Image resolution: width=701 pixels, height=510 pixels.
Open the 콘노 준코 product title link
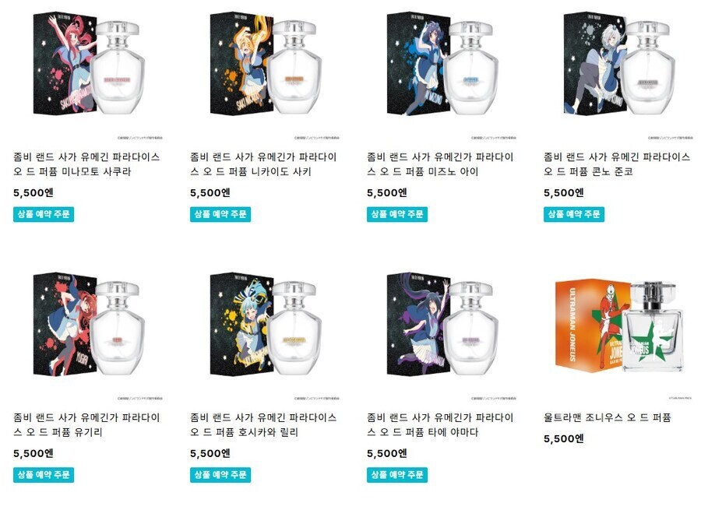(x=617, y=164)
